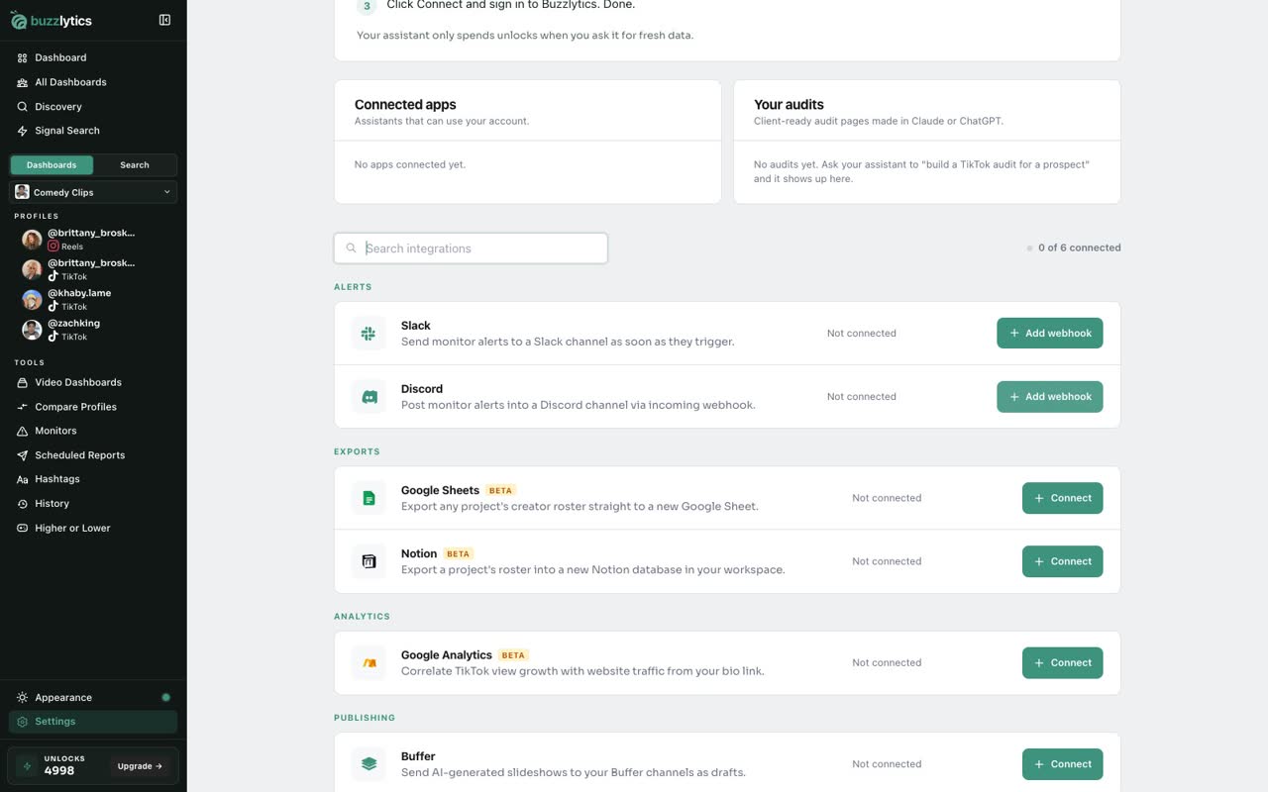Expand the Comedy Clips project dropdown
This screenshot has height=792, width=1268.
[93, 192]
